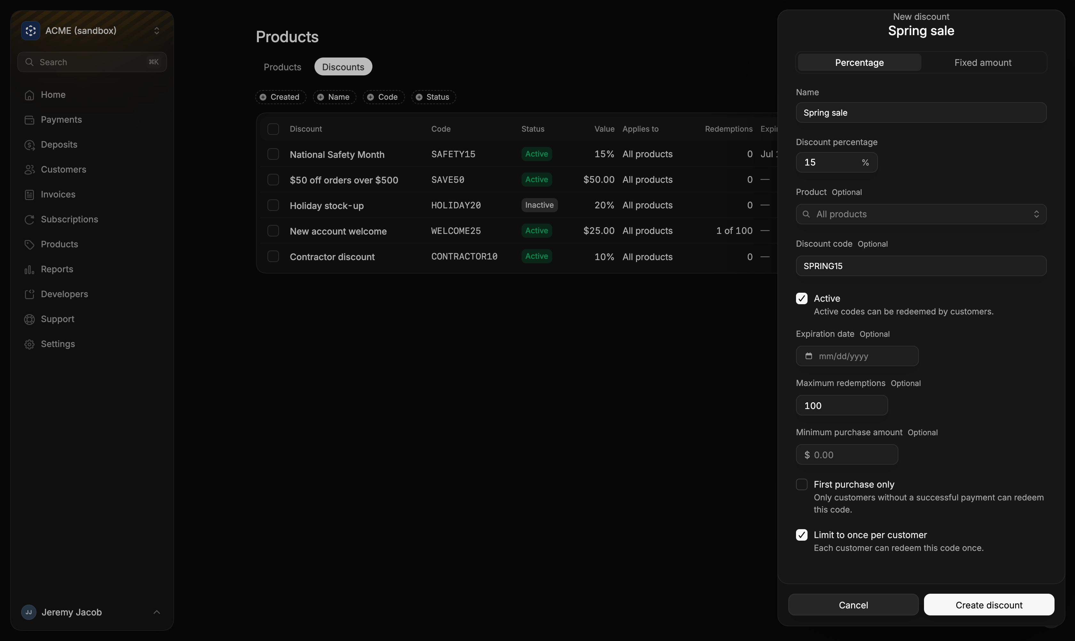Click the Minimum purchase amount field

(847, 455)
